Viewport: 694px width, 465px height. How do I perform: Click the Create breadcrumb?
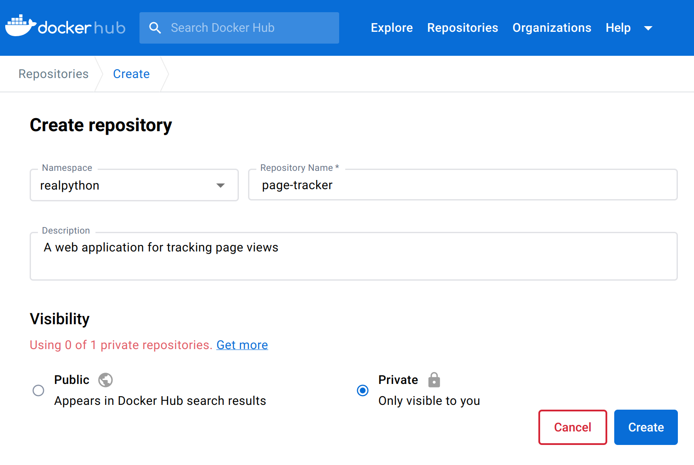click(x=131, y=74)
